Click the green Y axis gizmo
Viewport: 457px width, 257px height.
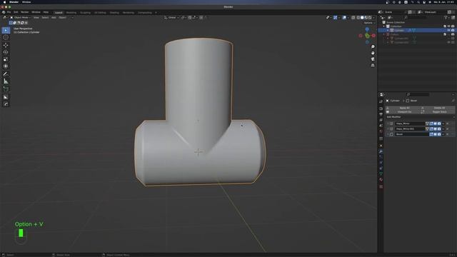point(367,36)
